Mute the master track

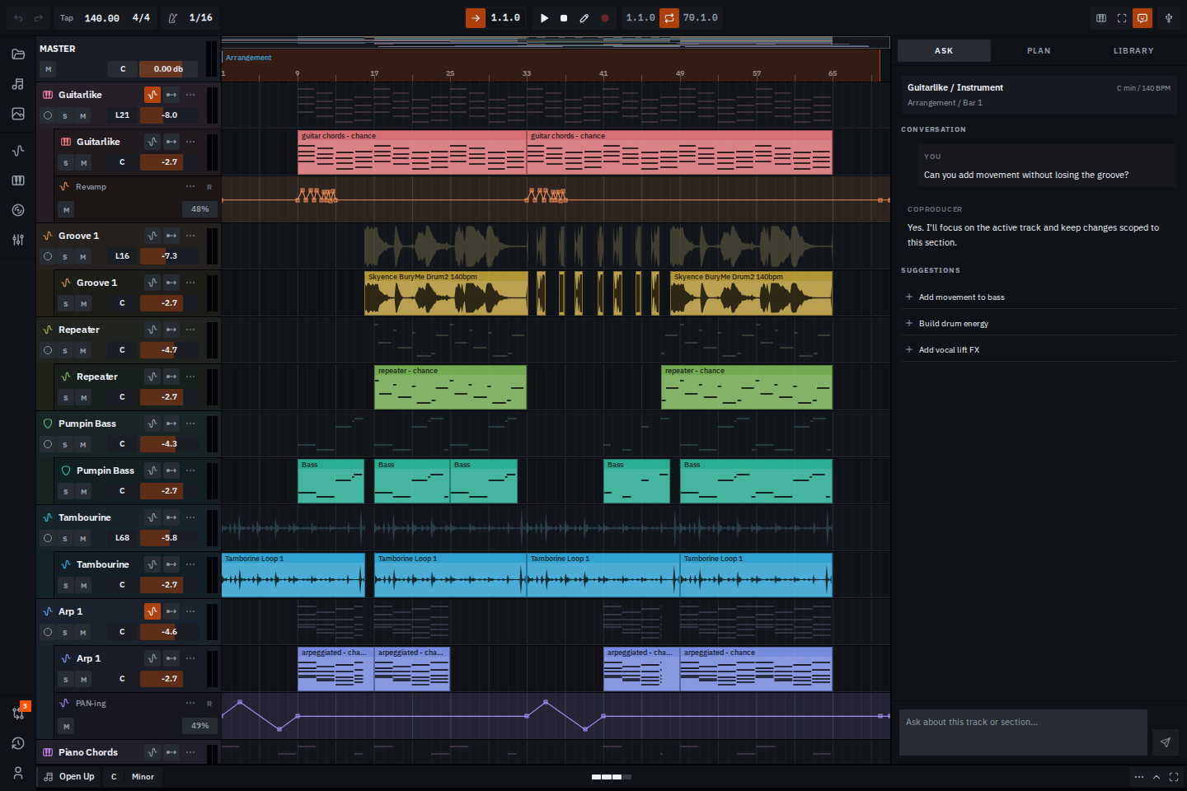point(48,69)
